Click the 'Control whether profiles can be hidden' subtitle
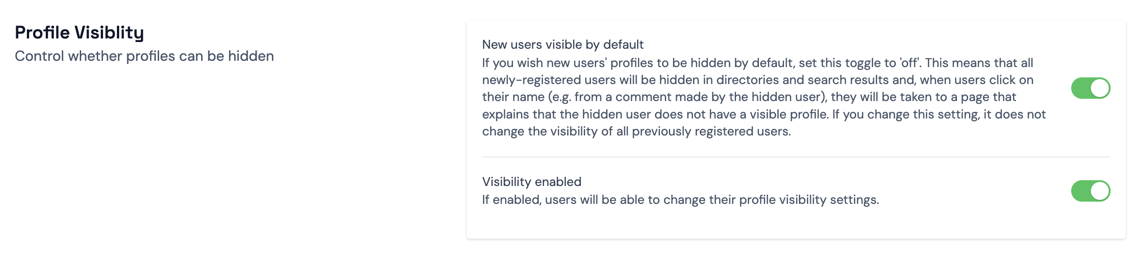This screenshot has width=1146, height=262. 144,56
